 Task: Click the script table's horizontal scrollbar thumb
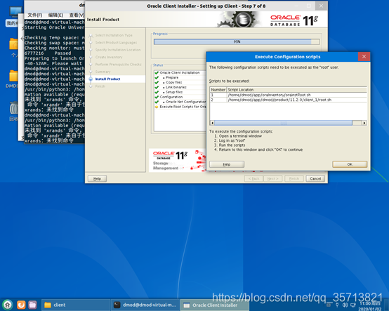point(283,123)
